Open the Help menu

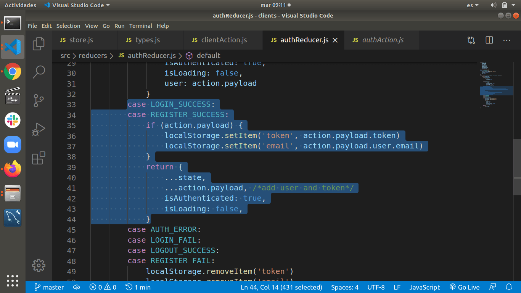tap(162, 26)
